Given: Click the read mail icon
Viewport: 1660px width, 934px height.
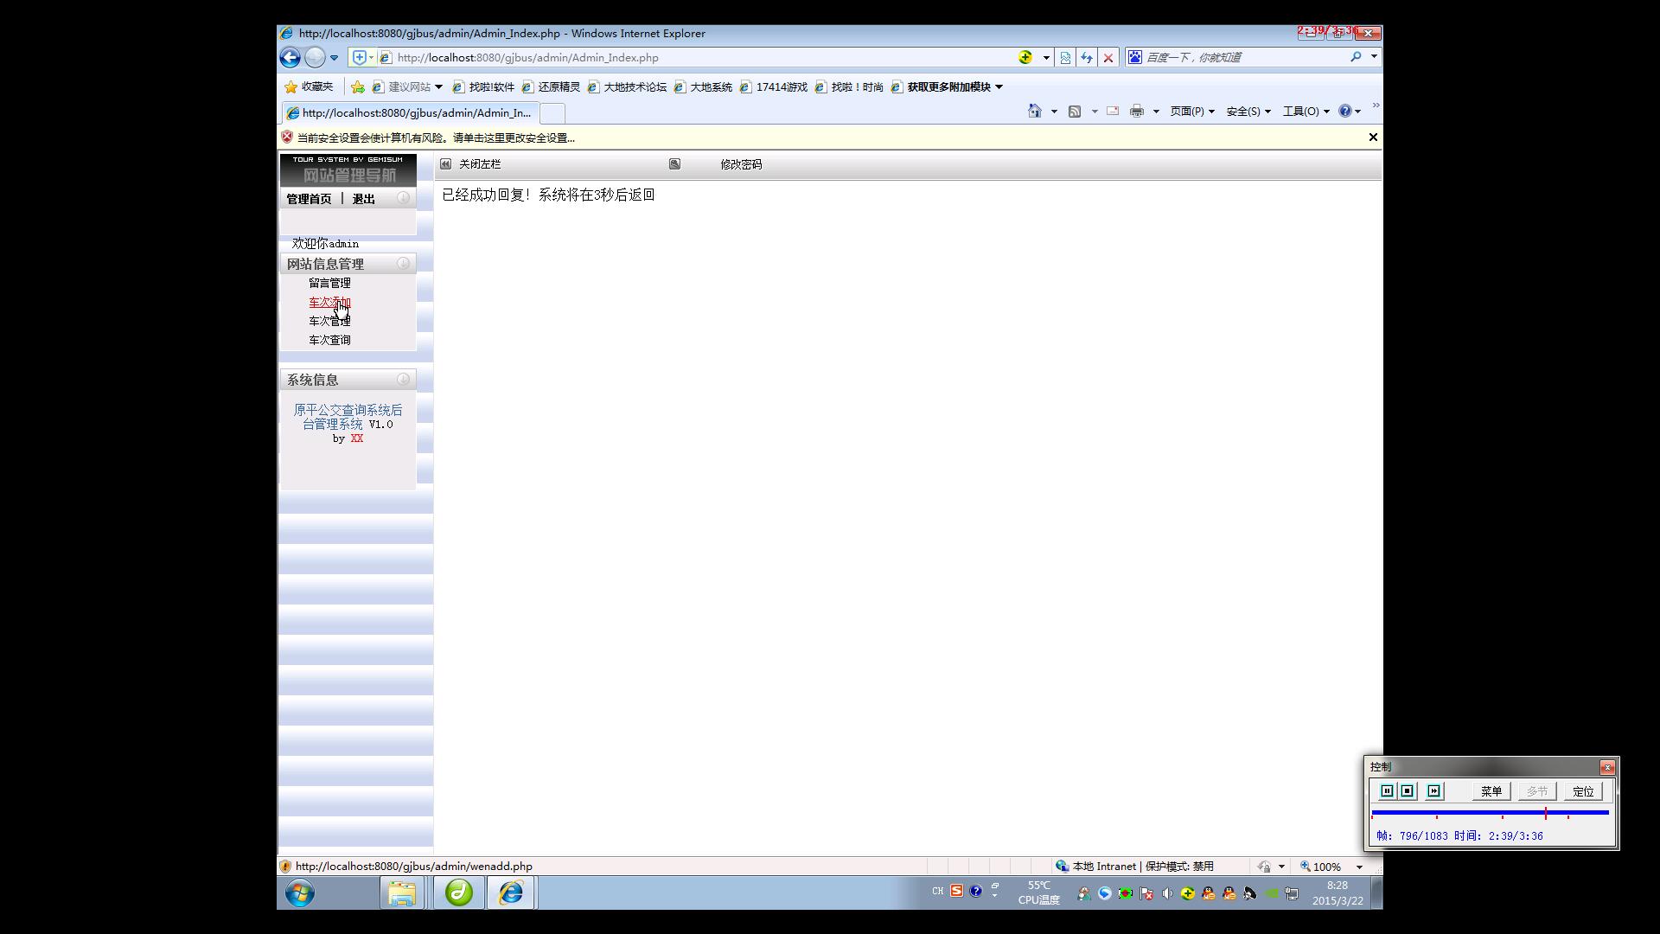Looking at the screenshot, I should [1113, 111].
